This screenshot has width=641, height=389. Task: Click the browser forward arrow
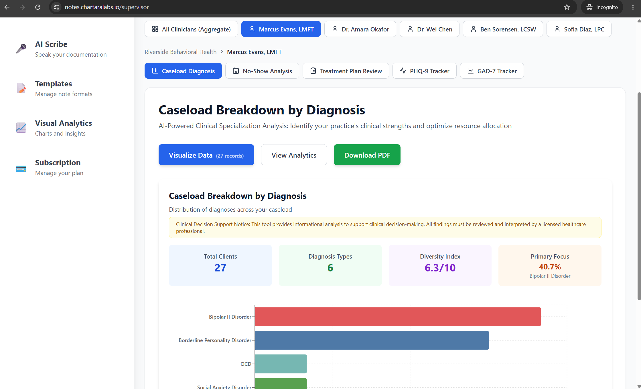[22, 7]
